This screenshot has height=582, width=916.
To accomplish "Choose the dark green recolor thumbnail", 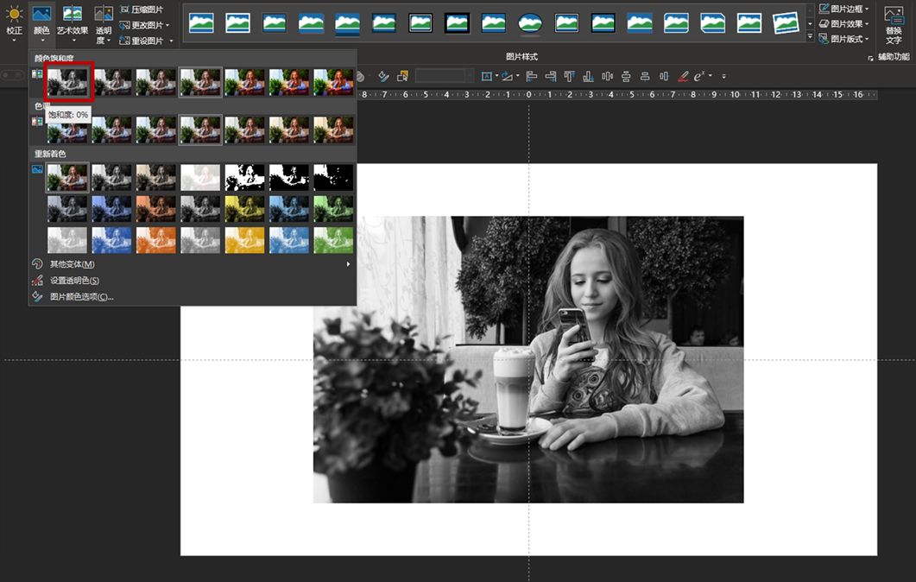I will point(333,209).
